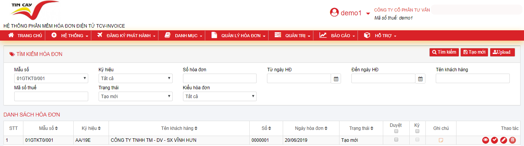524x146 pixels.
Task: Click the Mã số thuế: demo1 text
Action: [x=394, y=18]
